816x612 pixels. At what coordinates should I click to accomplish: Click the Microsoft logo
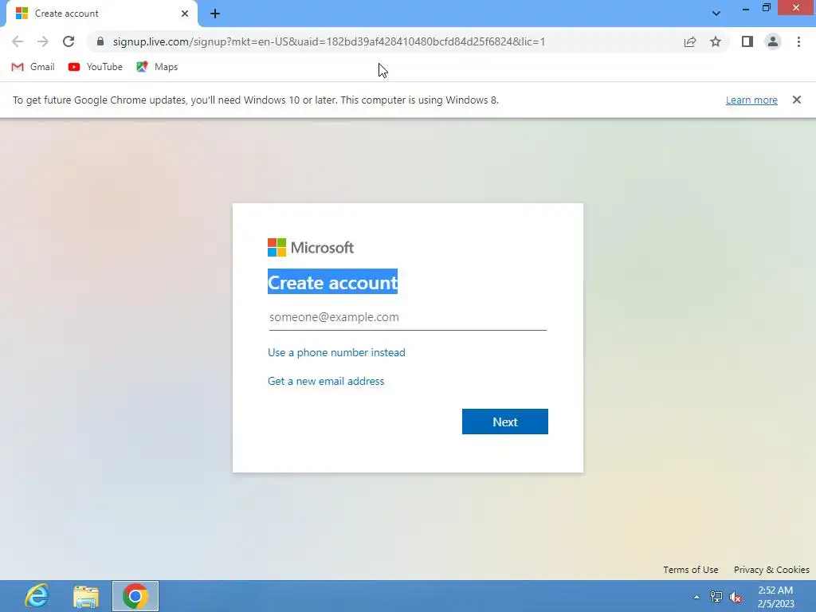tap(311, 248)
